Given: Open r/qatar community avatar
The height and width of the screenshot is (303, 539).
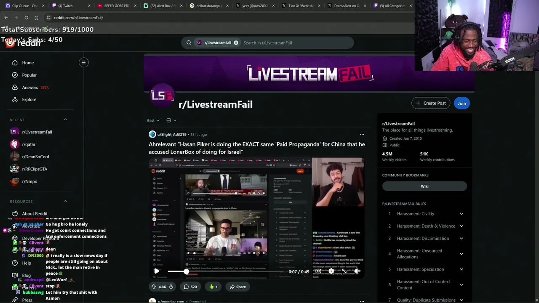Looking at the screenshot, I should (15, 144).
